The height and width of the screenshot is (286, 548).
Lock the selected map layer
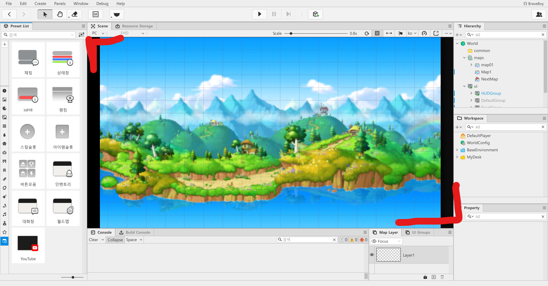point(425,277)
